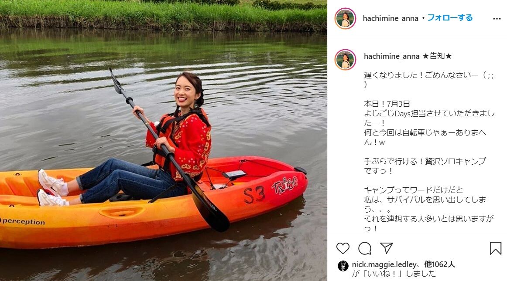Click the small liker avatar near nick.maggie.ledley

click(x=343, y=266)
